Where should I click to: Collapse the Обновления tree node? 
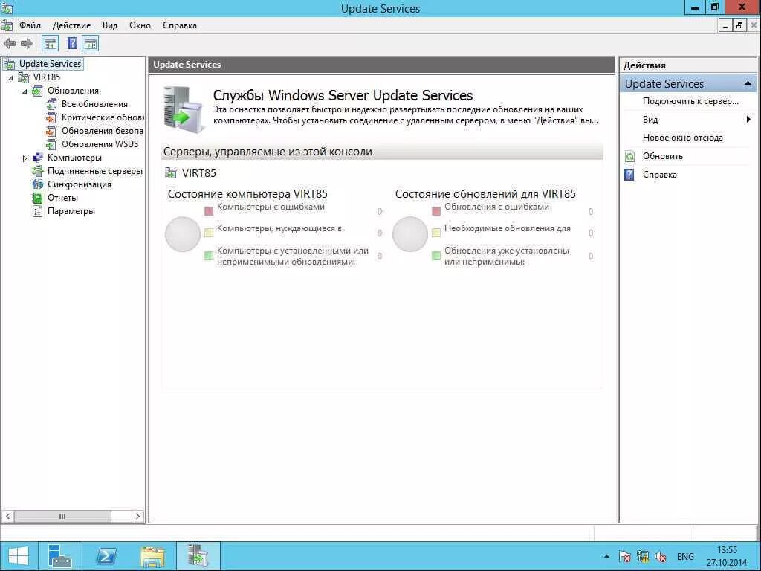(x=25, y=91)
